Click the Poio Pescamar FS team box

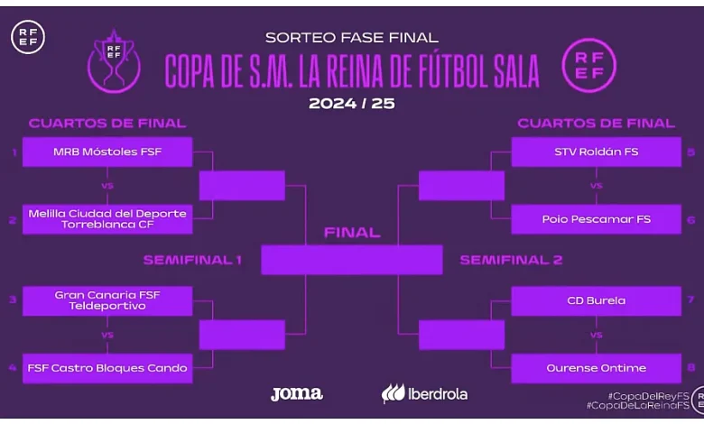click(596, 219)
